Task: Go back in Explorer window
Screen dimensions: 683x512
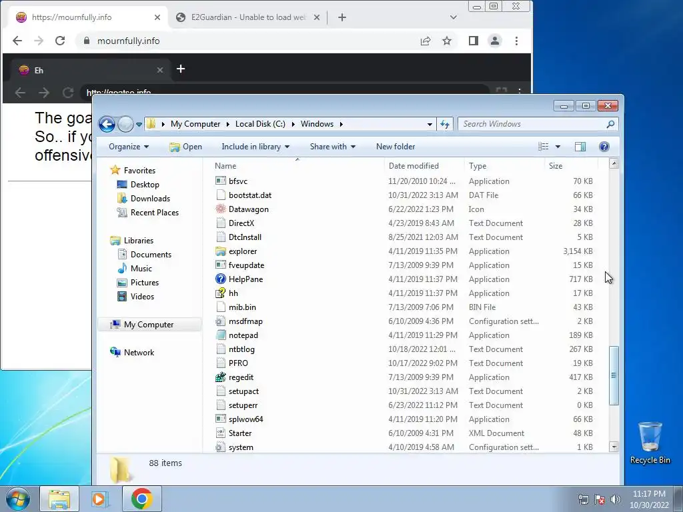Action: pos(107,124)
